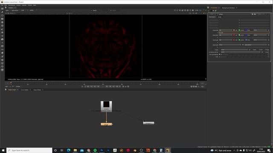Open Spotify from the taskbar
This screenshot has width=273, height=153.
click(x=95, y=150)
